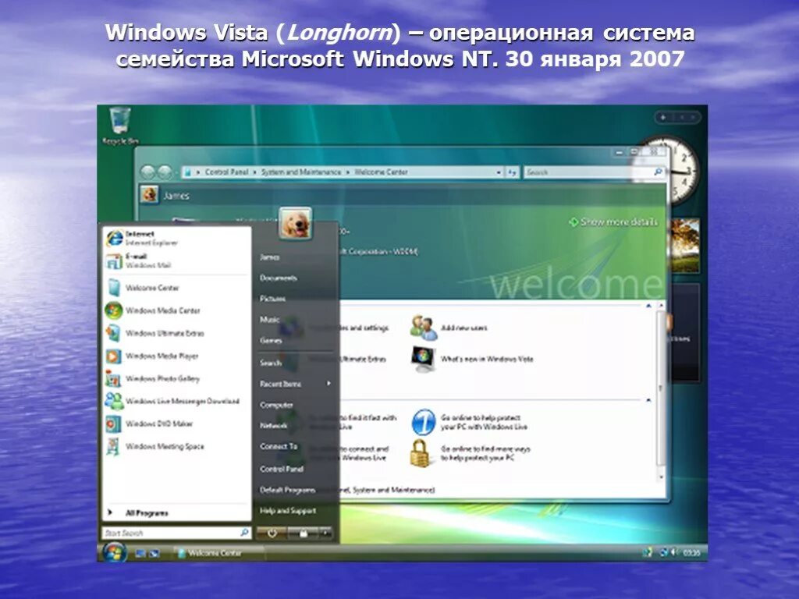This screenshot has width=799, height=599.
Task: Click the lock button in Start menu
Action: coord(304,533)
